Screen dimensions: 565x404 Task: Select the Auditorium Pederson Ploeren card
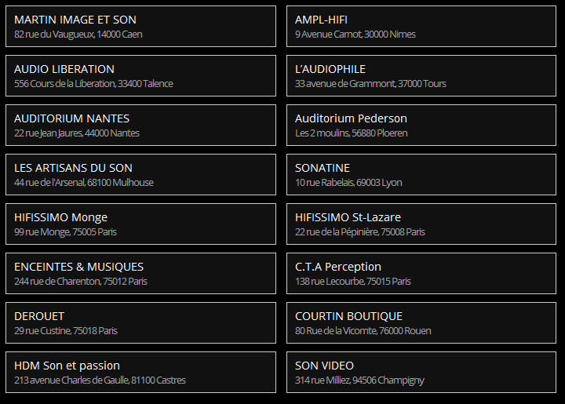[x=421, y=125]
